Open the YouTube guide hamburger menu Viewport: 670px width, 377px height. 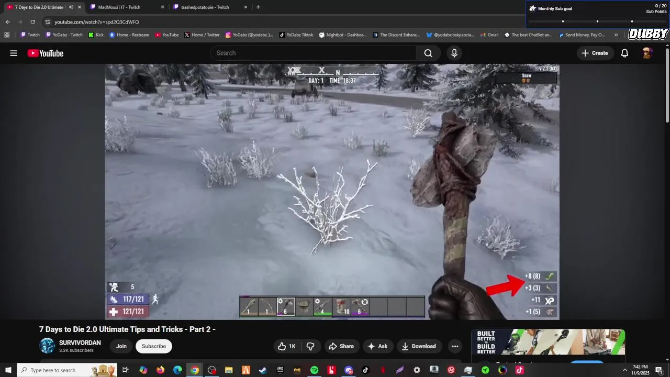click(x=14, y=53)
